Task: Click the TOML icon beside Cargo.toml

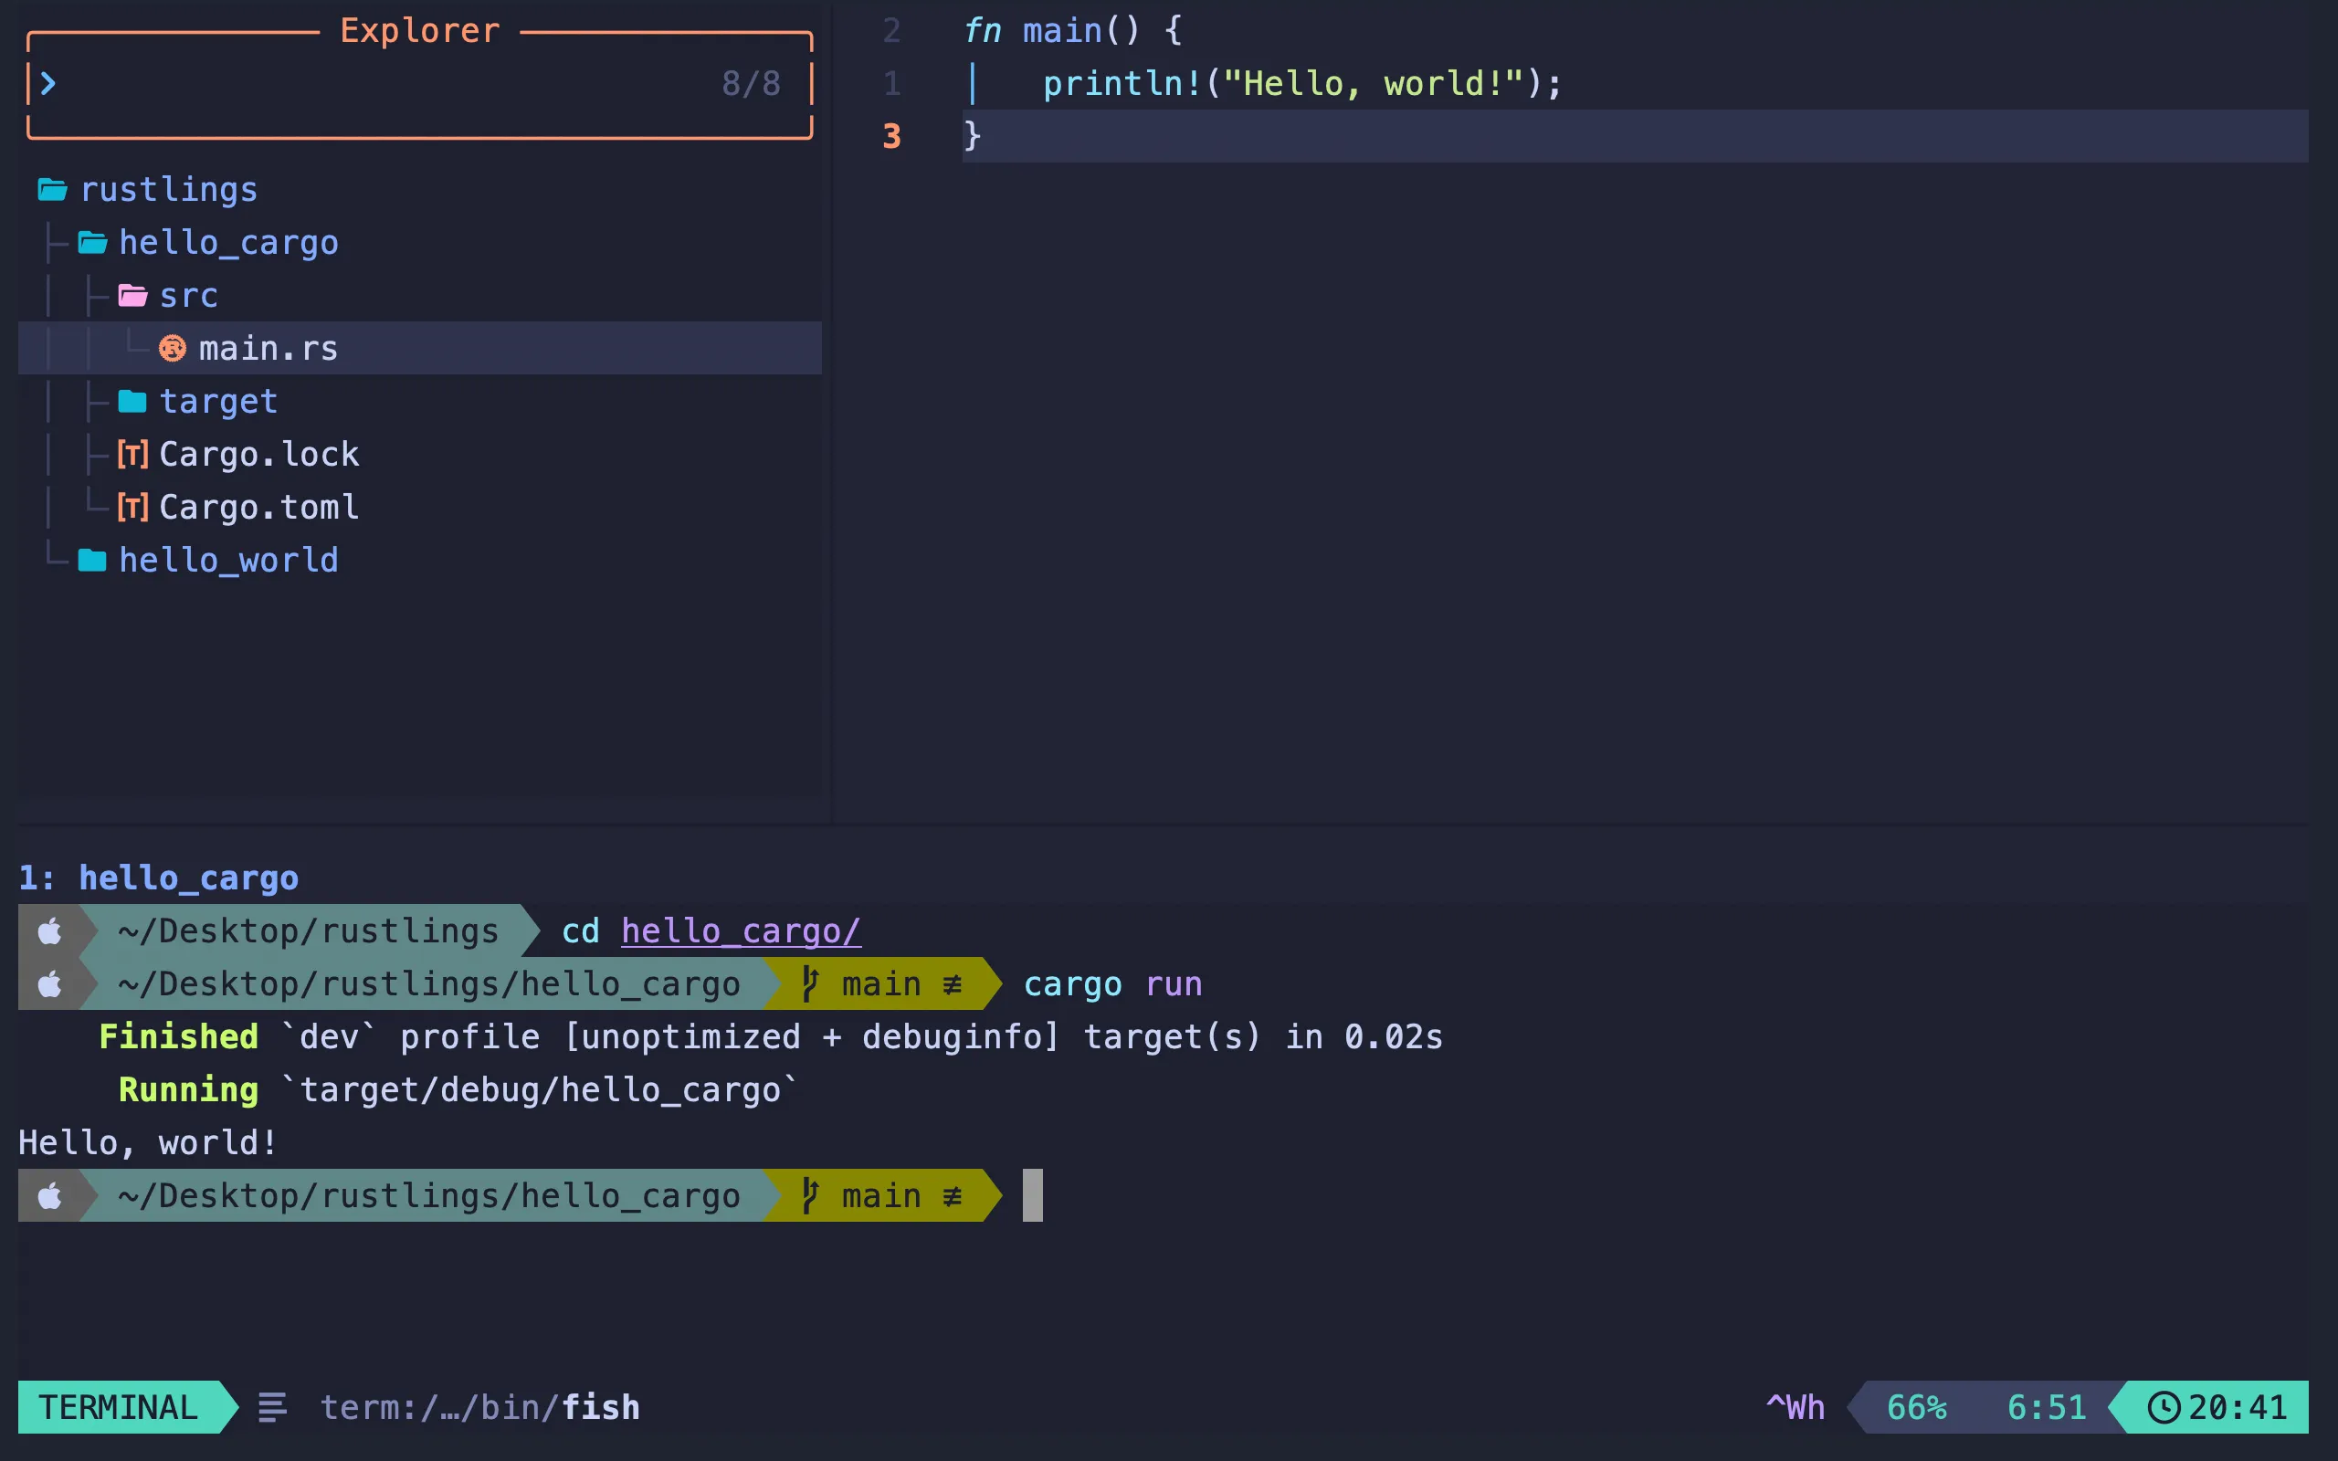Action: pyautogui.click(x=132, y=505)
